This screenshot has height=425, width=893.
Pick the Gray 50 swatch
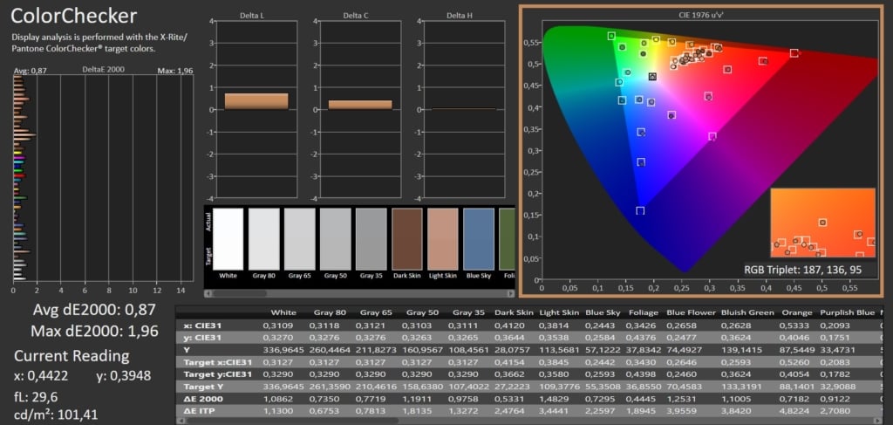(x=336, y=239)
